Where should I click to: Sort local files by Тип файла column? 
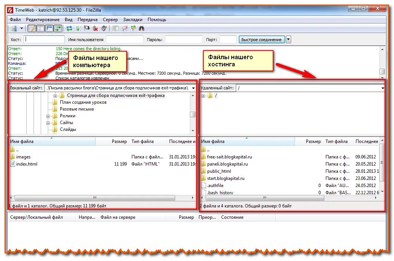148,141
